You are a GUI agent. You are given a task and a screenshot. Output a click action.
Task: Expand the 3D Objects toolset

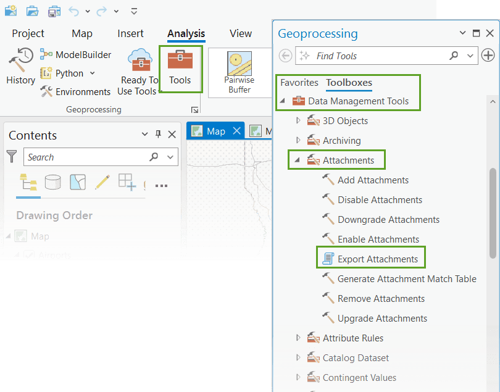tap(298, 121)
